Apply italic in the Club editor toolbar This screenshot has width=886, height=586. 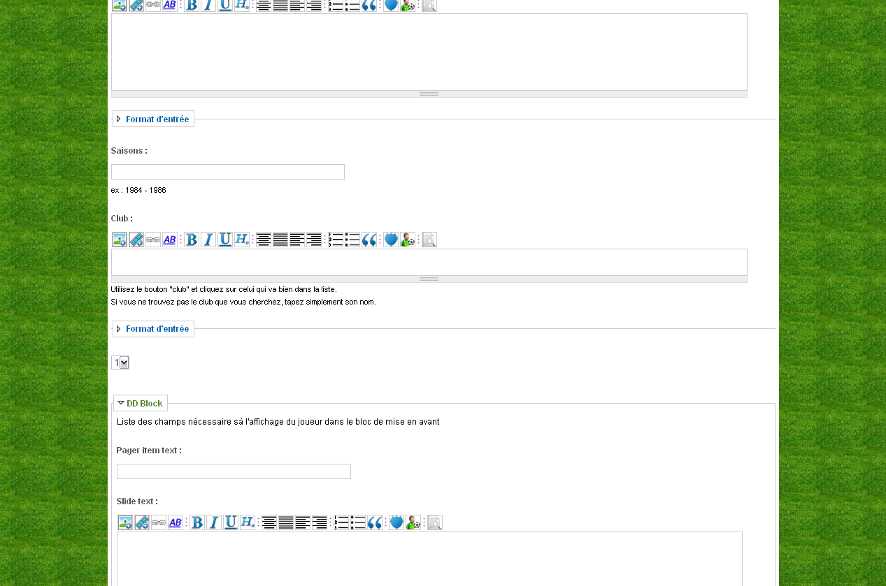click(x=208, y=240)
